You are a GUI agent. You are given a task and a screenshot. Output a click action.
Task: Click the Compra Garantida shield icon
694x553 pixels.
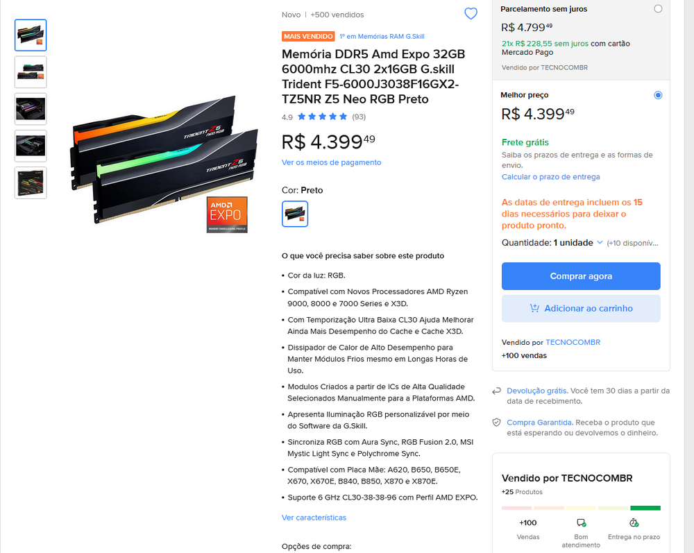[x=497, y=423]
